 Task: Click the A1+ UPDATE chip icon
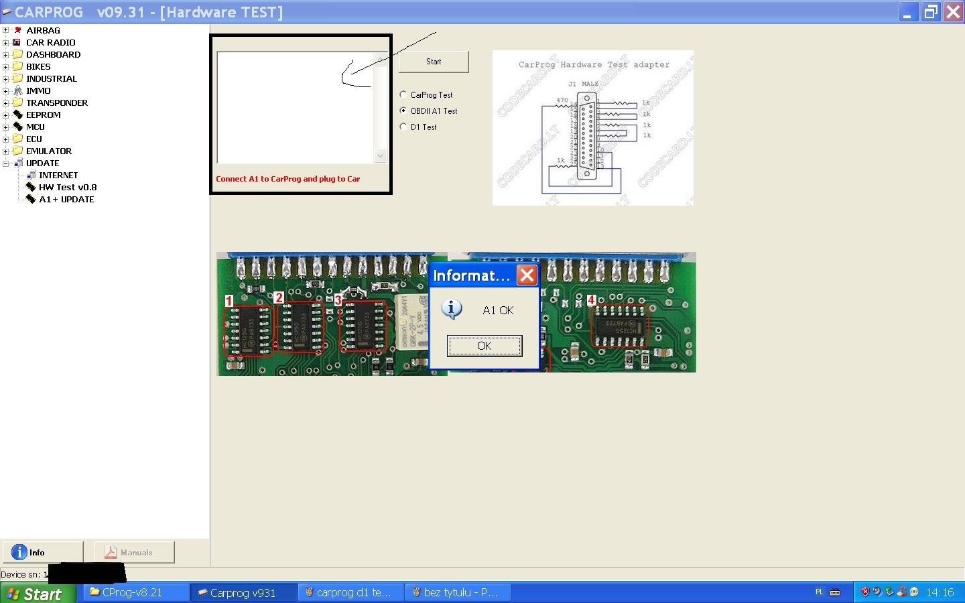coord(31,199)
